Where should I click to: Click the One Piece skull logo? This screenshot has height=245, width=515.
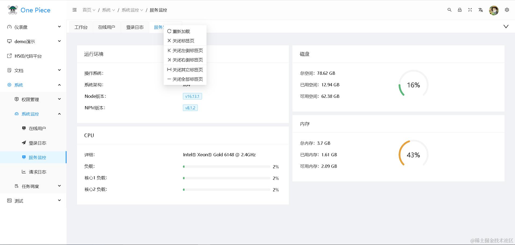click(x=13, y=10)
